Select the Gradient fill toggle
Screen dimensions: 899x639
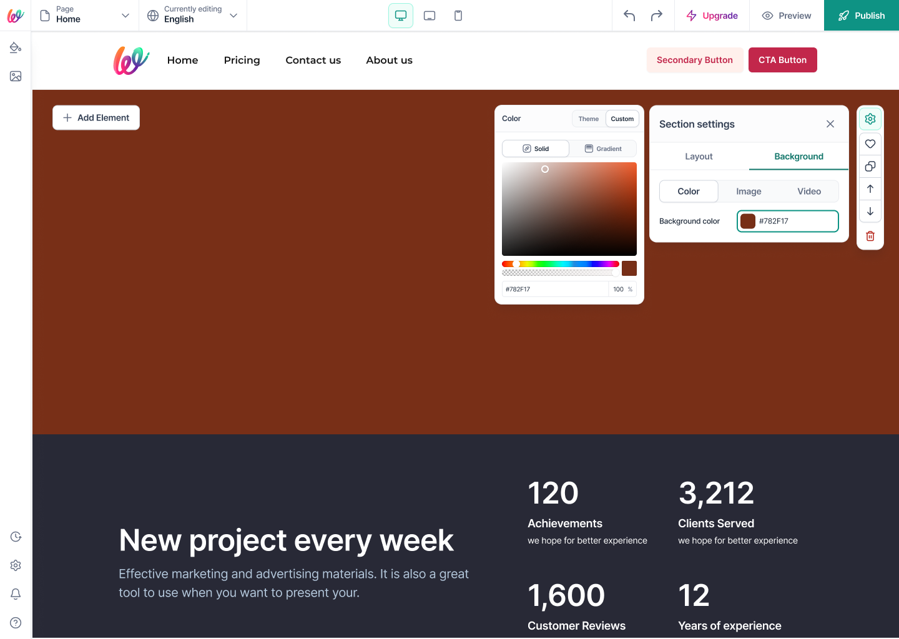pos(603,149)
